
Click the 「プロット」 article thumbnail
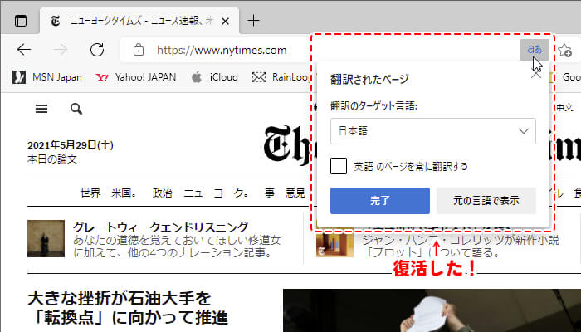(334, 242)
